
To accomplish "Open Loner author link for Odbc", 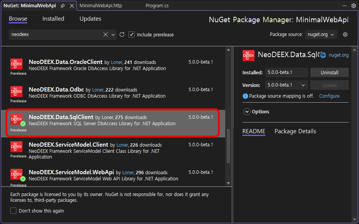I will 98,90.
